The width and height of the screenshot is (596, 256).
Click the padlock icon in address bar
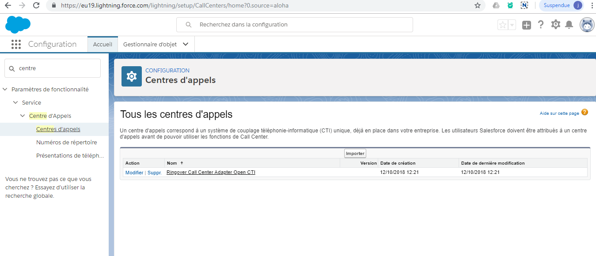(54, 6)
